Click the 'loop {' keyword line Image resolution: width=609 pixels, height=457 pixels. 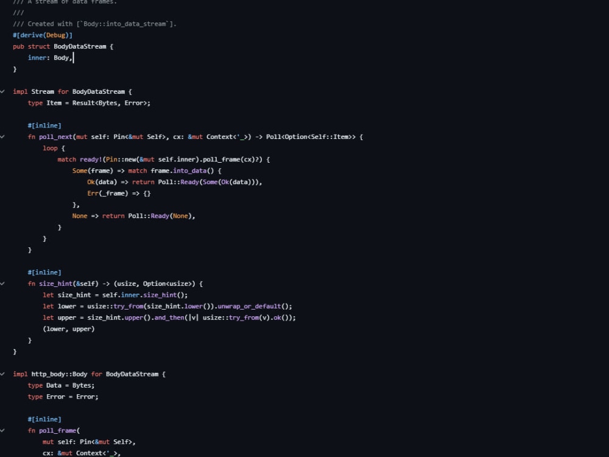[x=54, y=148]
